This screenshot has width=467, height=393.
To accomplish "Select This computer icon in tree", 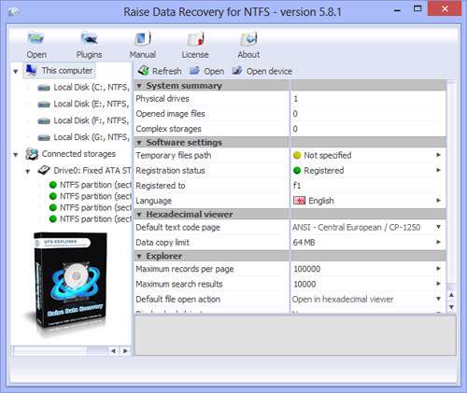I will click(x=31, y=70).
